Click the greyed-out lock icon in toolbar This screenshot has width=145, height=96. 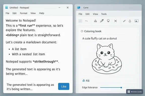pyautogui.click(x=80, y=21)
